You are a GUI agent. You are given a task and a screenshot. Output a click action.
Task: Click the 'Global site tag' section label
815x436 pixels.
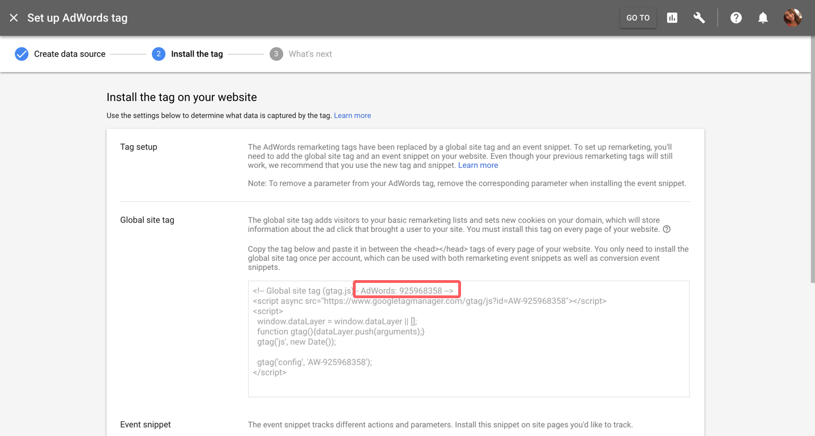coord(147,220)
